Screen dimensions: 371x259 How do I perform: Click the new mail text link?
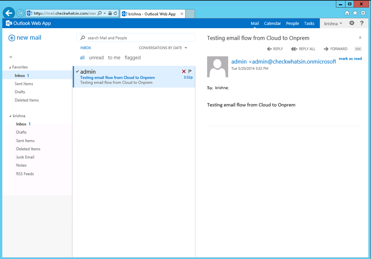click(x=29, y=38)
